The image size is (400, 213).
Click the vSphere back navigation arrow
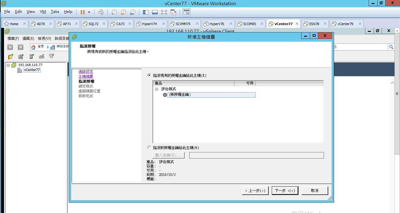(10, 47)
